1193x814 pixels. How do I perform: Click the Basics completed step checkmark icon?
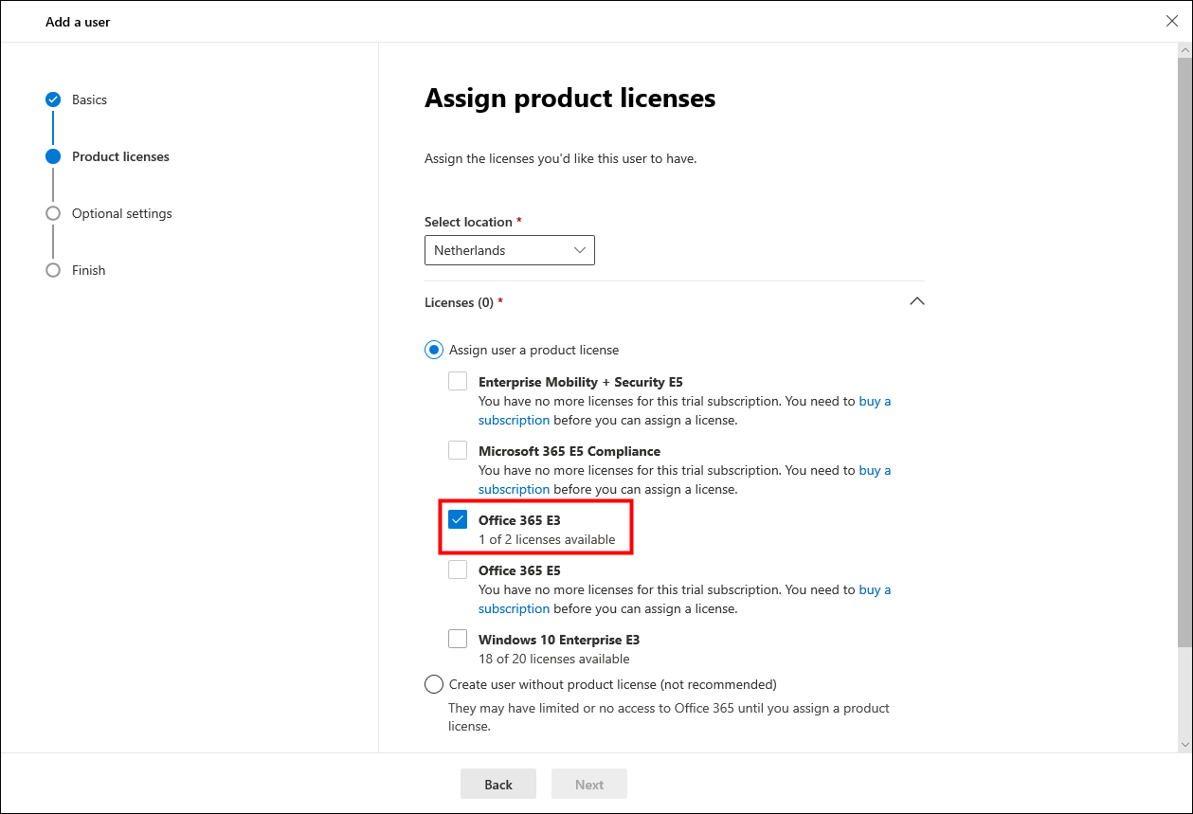pyautogui.click(x=53, y=99)
